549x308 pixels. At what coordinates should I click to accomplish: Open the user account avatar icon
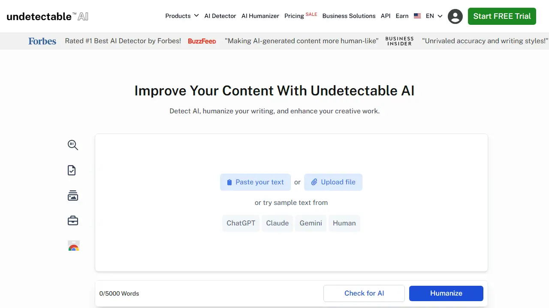[x=455, y=16]
